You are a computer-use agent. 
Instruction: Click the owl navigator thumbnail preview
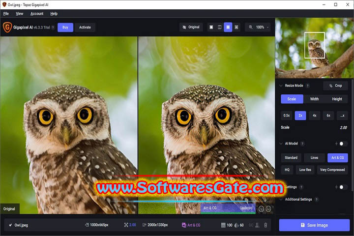pyautogui.click(x=314, y=48)
